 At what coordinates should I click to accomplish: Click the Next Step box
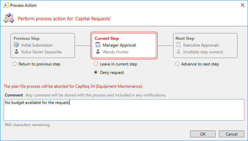(205, 45)
